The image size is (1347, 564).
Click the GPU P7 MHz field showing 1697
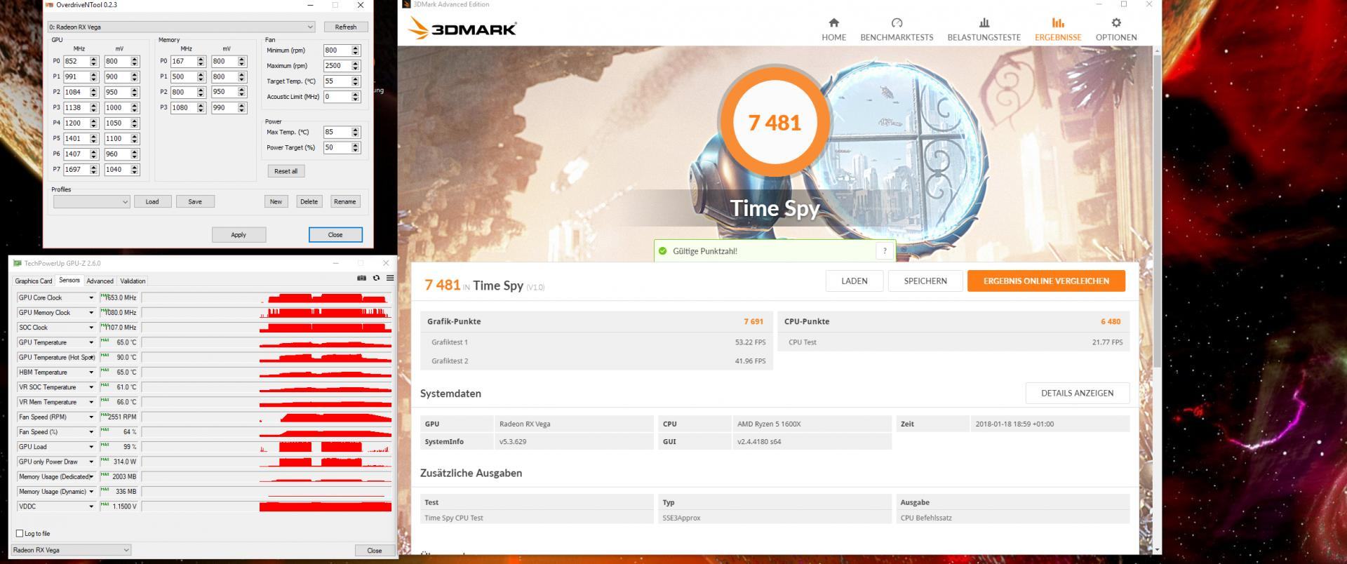(76, 169)
